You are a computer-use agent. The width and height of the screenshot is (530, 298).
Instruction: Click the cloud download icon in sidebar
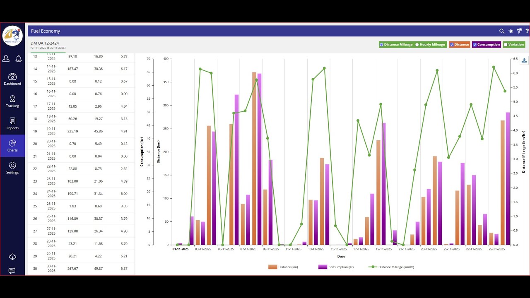point(12,257)
